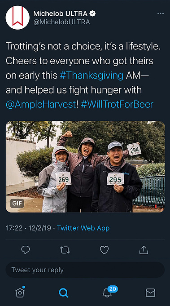170x306 pixels.
Task: Open the #Thanksgiving hashtag
Action: pos(92,76)
